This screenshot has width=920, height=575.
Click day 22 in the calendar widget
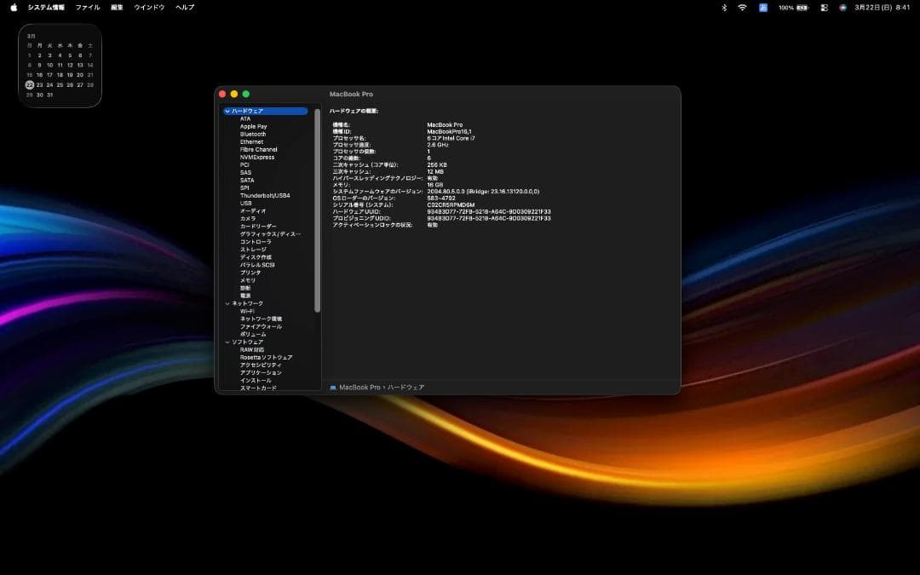point(29,85)
